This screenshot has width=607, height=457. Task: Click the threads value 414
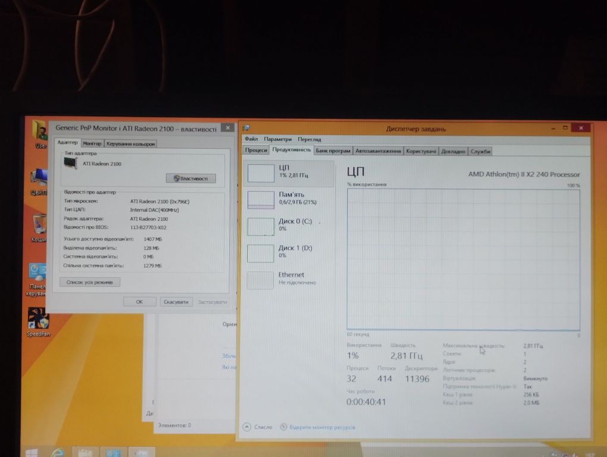point(384,379)
